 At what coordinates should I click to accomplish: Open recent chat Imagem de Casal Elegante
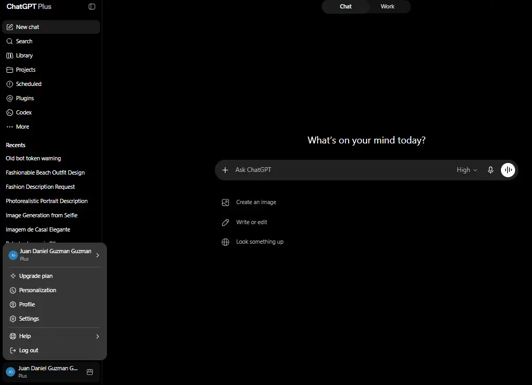click(38, 230)
